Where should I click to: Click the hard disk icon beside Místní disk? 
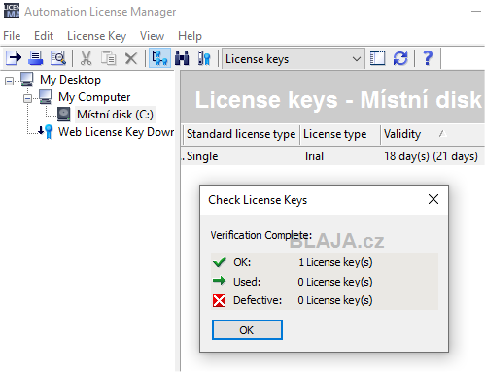point(64,115)
